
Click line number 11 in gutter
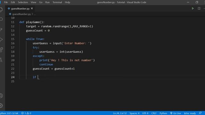(12, 22)
